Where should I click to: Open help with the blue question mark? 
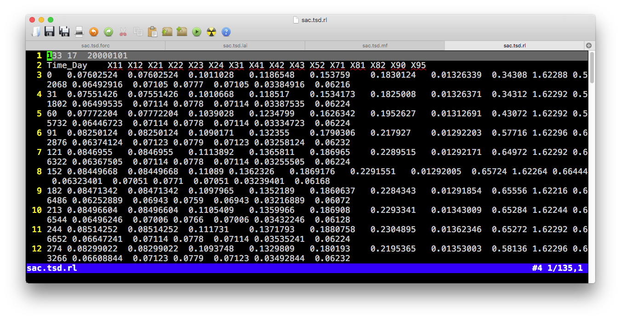(x=226, y=32)
